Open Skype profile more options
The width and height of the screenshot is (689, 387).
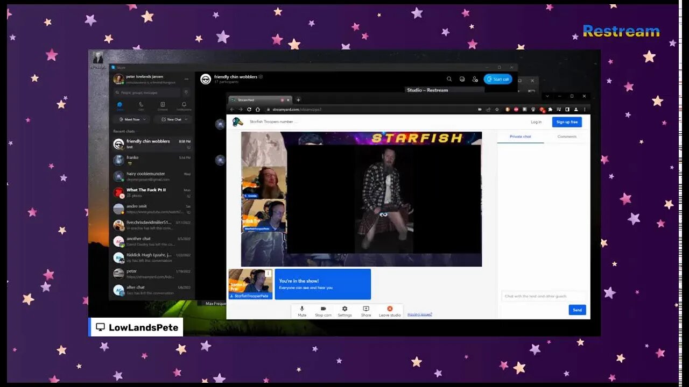pyautogui.click(x=186, y=79)
